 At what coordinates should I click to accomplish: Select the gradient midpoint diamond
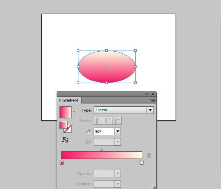[102, 149]
